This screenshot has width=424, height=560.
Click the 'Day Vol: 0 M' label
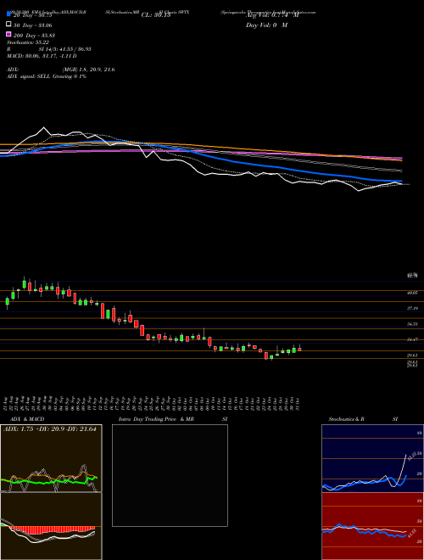click(x=266, y=25)
